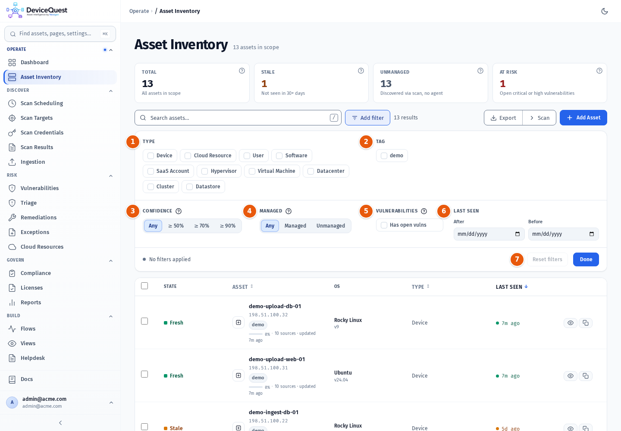Expand demo-upload-db-01 asset plus icon

[x=238, y=322]
